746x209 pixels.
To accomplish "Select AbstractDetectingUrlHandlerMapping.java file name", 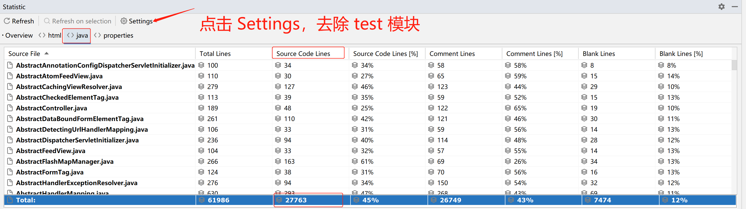I will (x=82, y=129).
